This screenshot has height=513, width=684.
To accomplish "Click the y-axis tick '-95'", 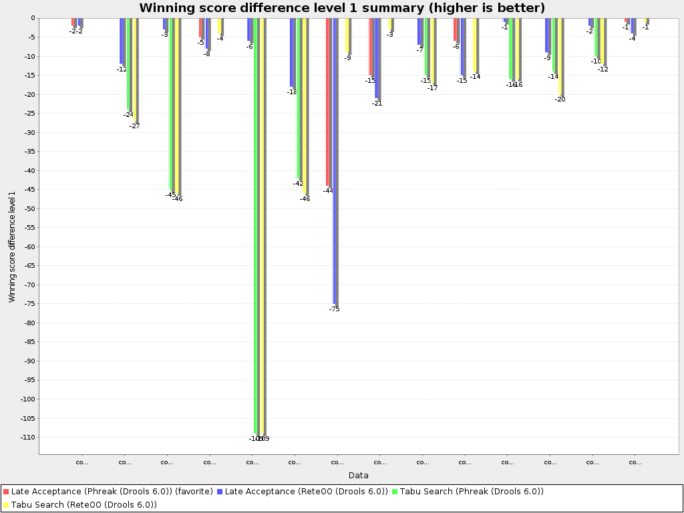I will coord(29,380).
